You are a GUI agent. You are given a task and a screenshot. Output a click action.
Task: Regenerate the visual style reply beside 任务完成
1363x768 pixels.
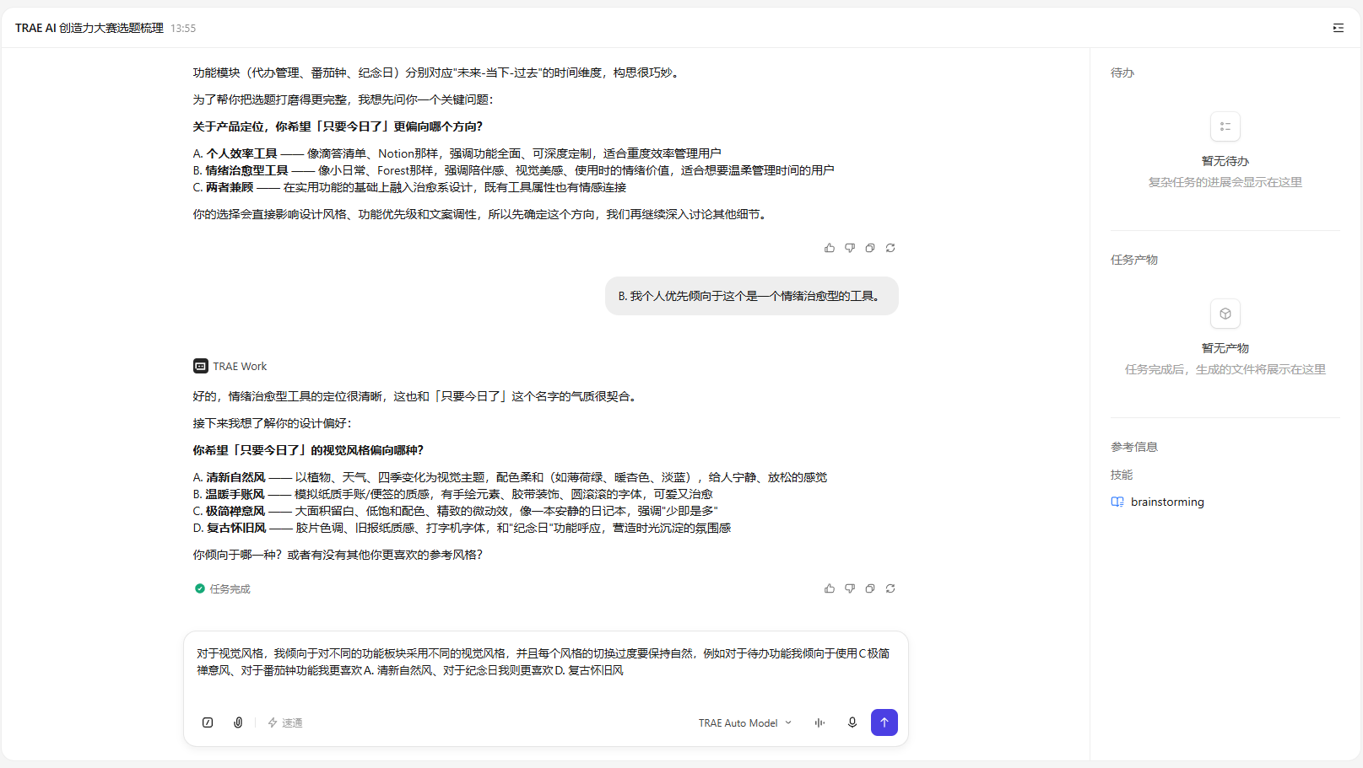pyautogui.click(x=890, y=588)
